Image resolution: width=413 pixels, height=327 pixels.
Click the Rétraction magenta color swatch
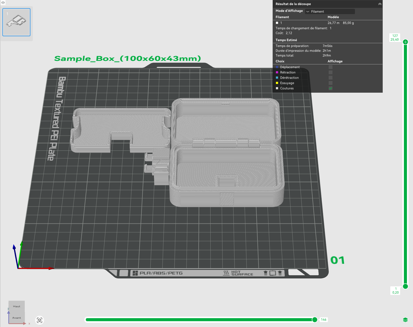pos(277,72)
